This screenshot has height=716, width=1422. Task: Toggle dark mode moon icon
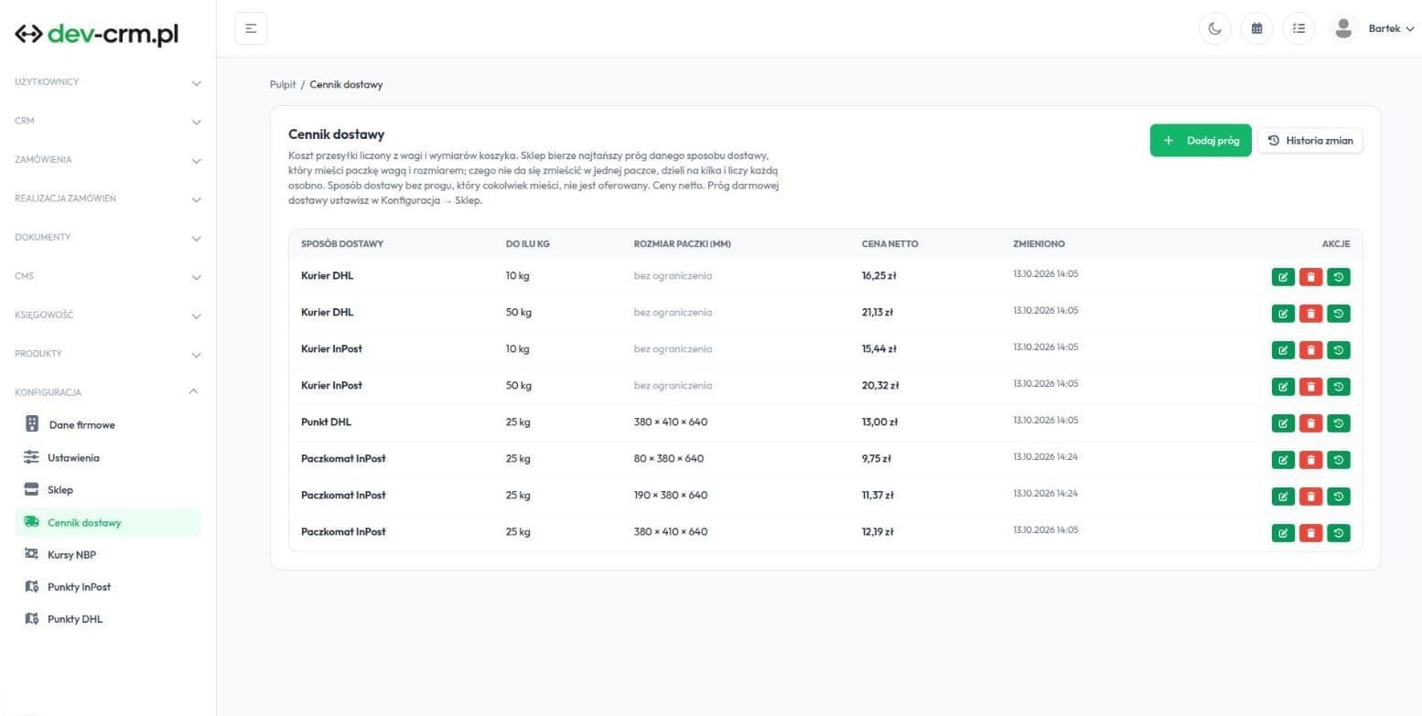pos(1214,28)
